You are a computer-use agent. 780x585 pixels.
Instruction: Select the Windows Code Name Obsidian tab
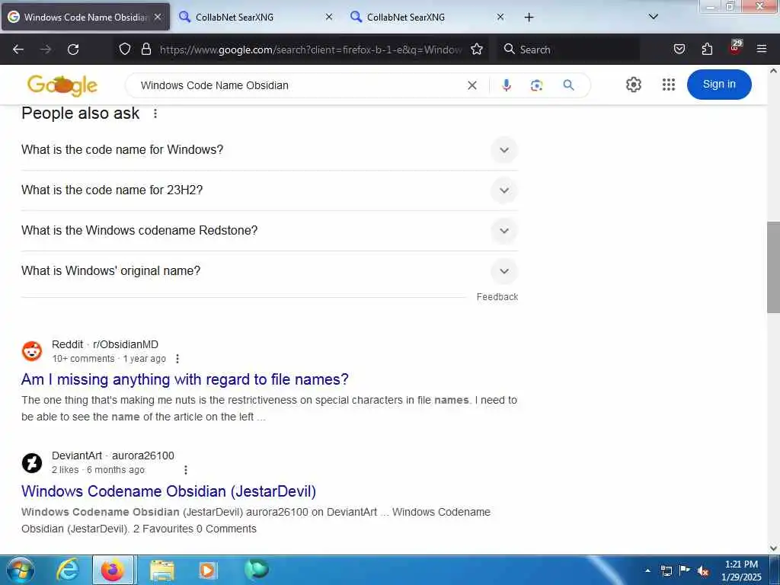[x=85, y=17]
